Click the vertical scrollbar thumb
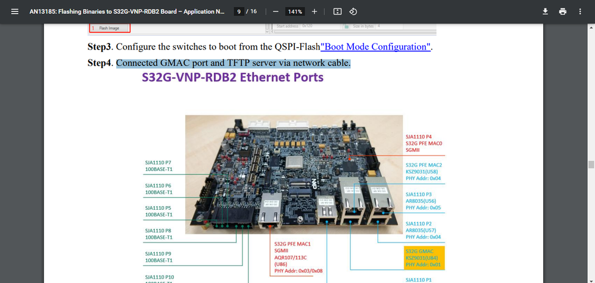This screenshot has width=595, height=283. (591, 164)
